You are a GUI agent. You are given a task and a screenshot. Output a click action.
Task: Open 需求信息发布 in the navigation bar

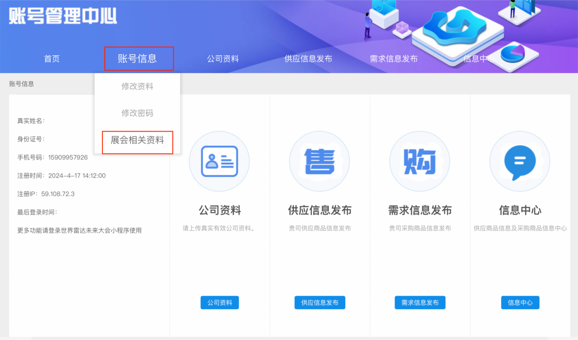pyautogui.click(x=394, y=59)
